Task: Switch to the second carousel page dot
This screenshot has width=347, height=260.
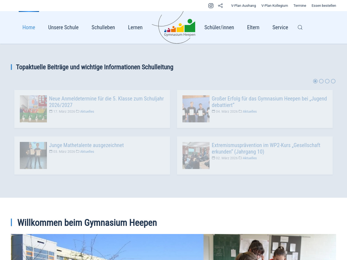Action: (321, 81)
